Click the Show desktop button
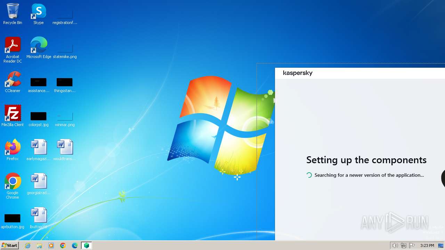 441,245
